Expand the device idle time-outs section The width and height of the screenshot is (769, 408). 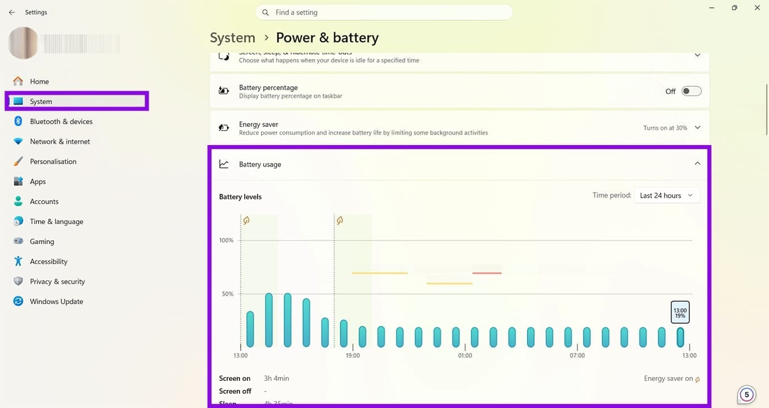(697, 56)
